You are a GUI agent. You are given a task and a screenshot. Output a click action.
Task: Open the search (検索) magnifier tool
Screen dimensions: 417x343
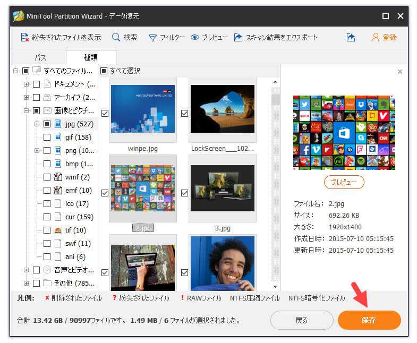tap(116, 37)
